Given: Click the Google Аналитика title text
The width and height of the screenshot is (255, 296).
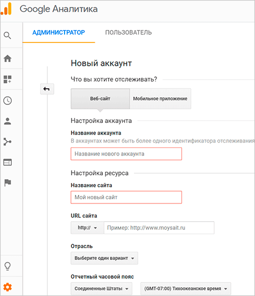Looking at the screenshot, I should 59,9.
